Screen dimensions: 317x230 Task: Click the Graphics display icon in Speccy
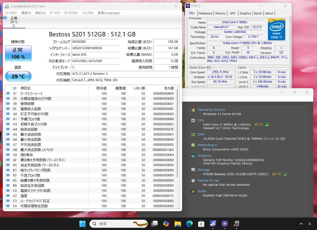(x=193, y=156)
